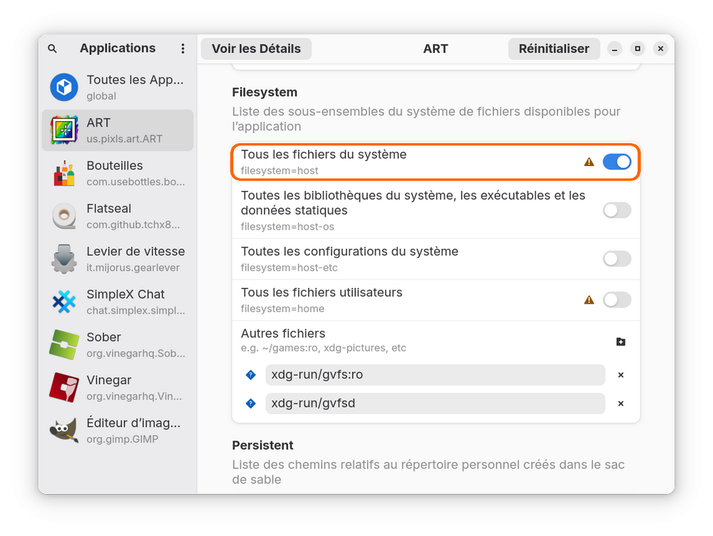713x536 pixels.
Task: Remove the xdg-run/gvfs:ro entry
Action: pyautogui.click(x=620, y=375)
